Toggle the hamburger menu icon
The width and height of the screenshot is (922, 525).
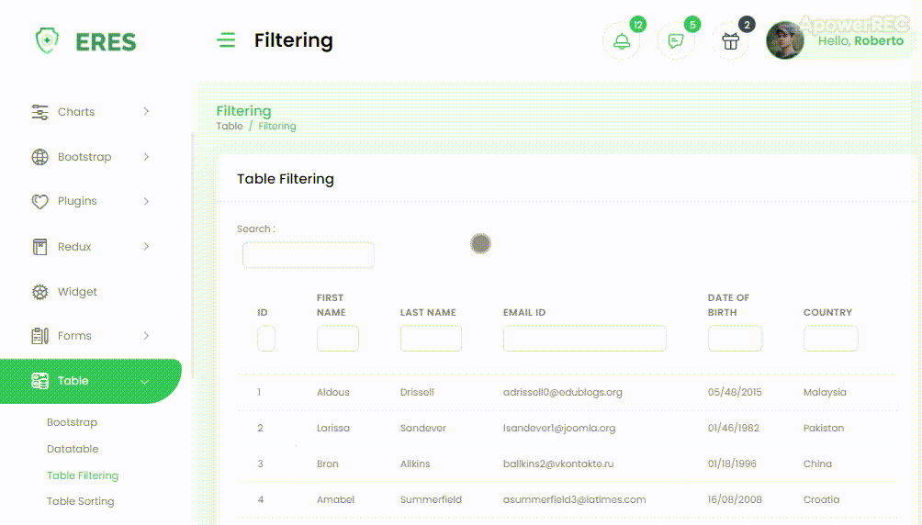(x=226, y=40)
